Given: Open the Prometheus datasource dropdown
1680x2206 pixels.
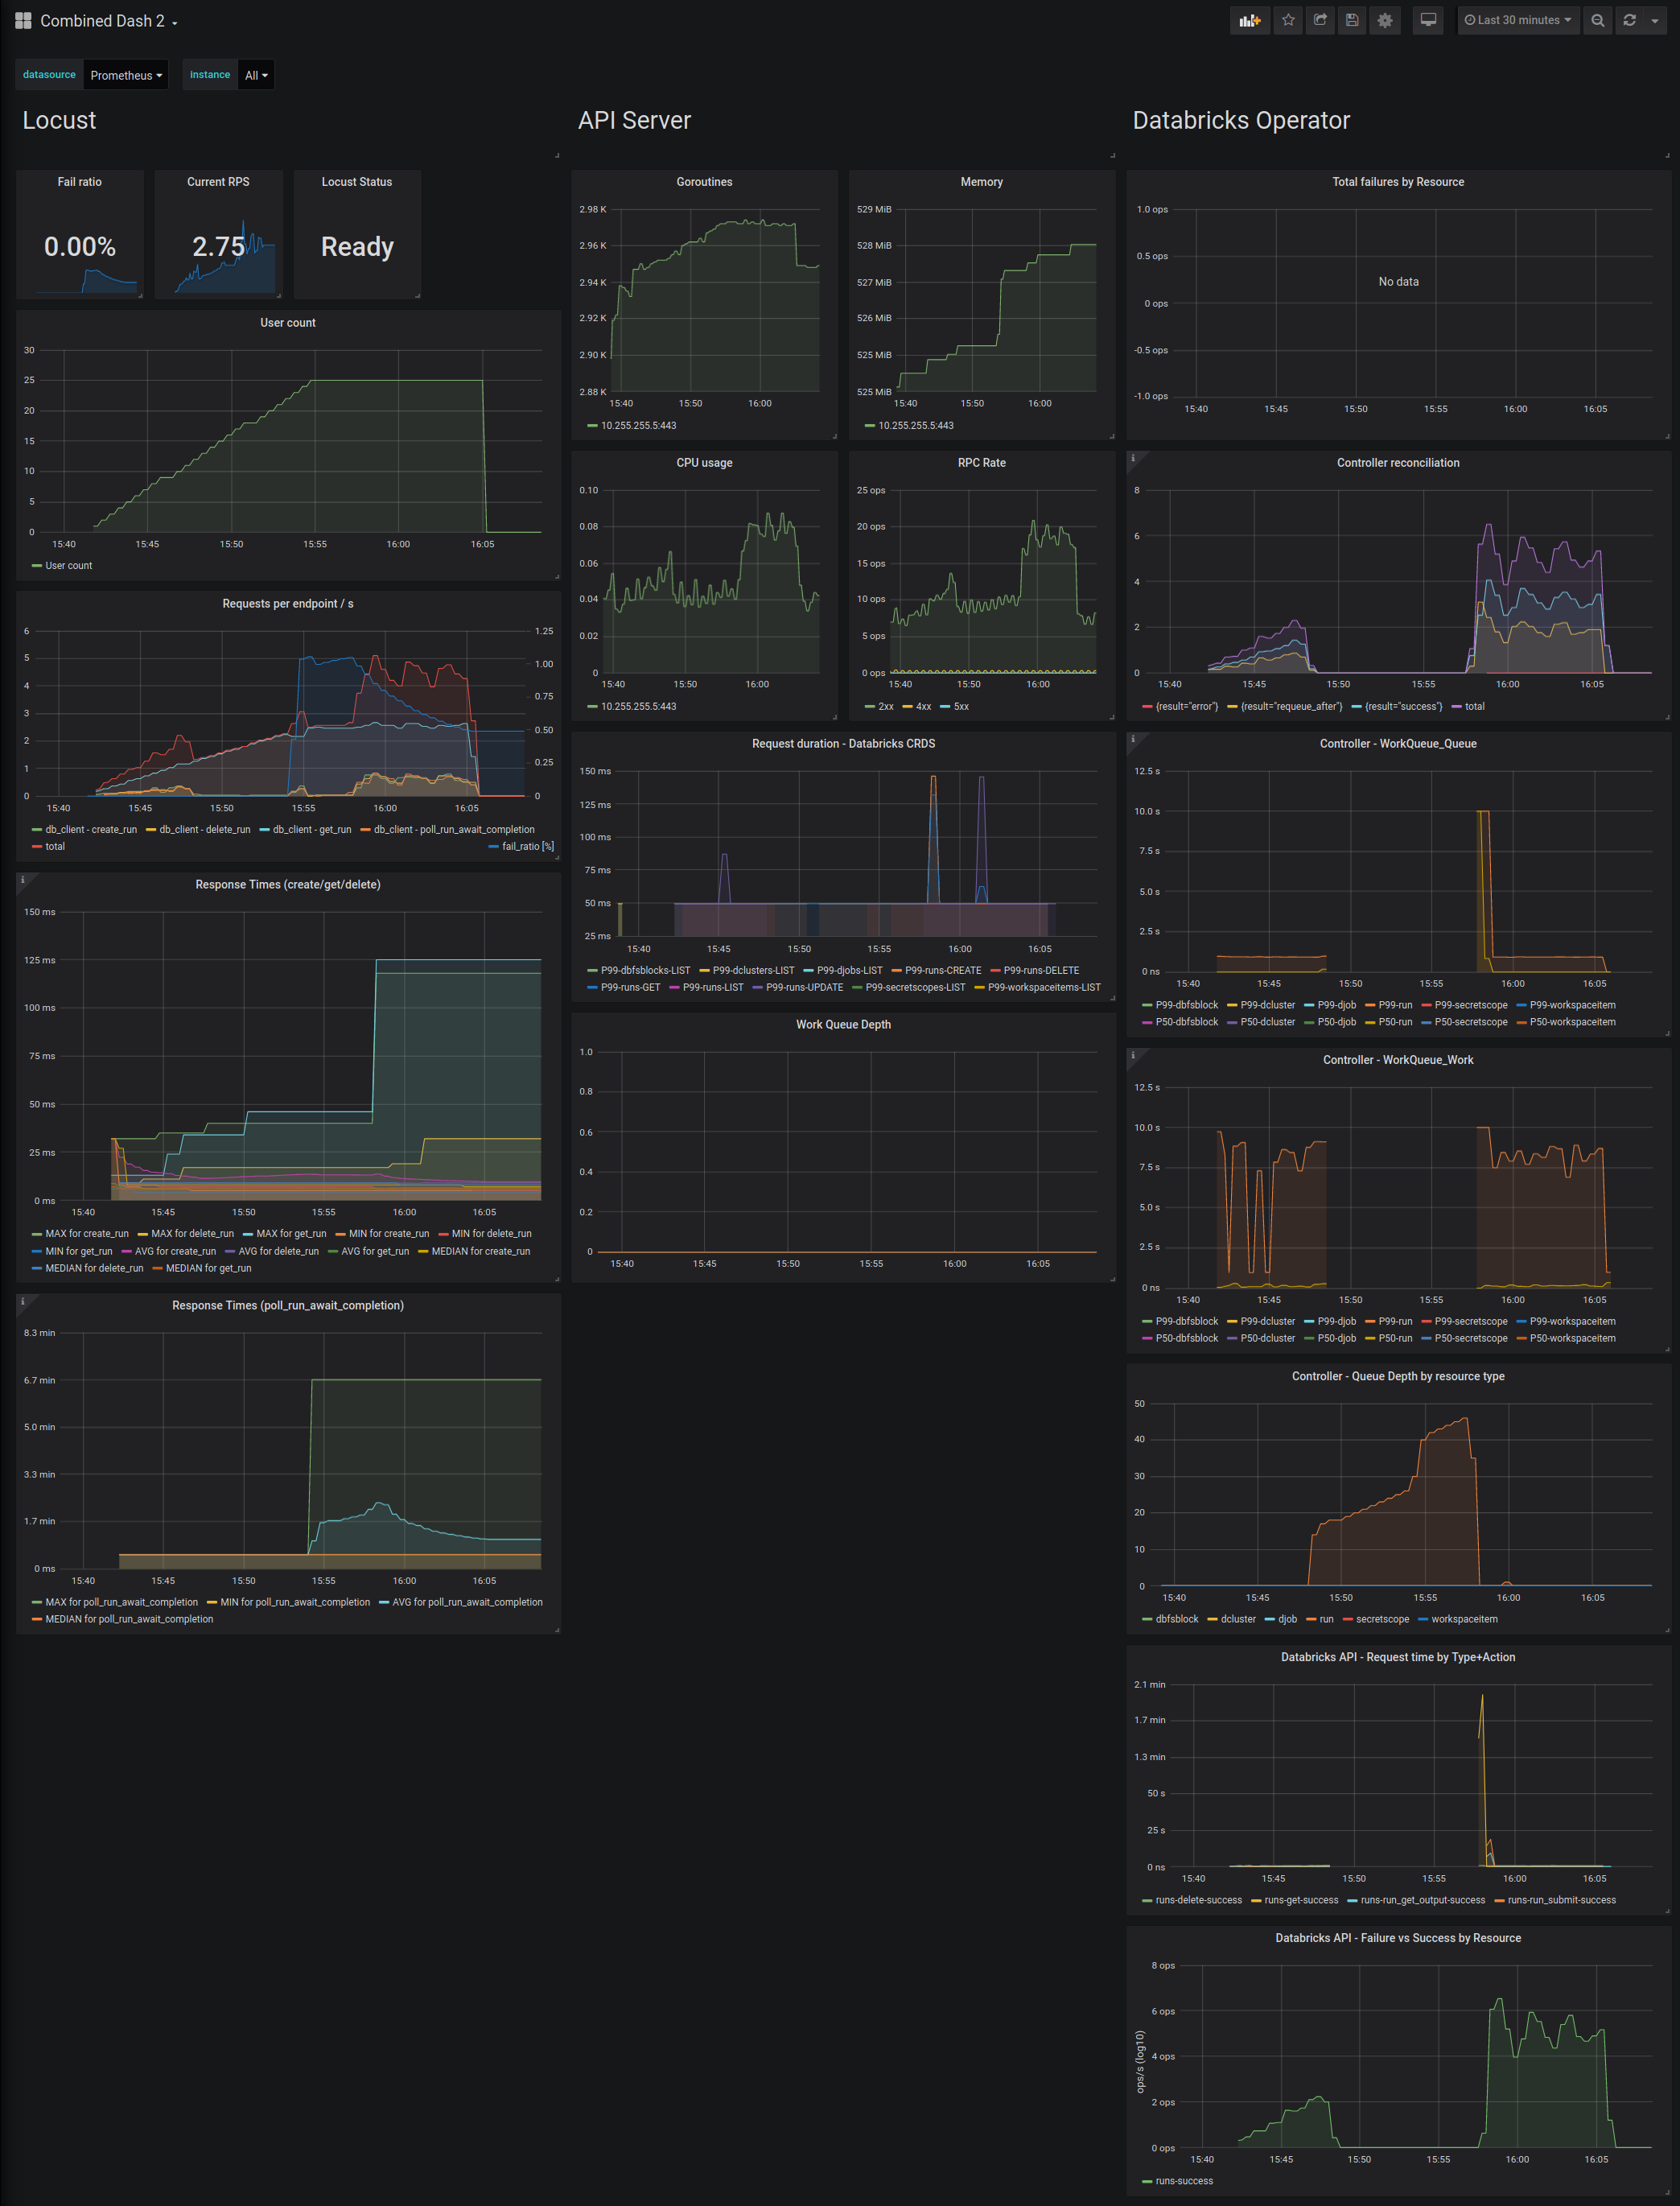Looking at the screenshot, I should [x=126, y=74].
